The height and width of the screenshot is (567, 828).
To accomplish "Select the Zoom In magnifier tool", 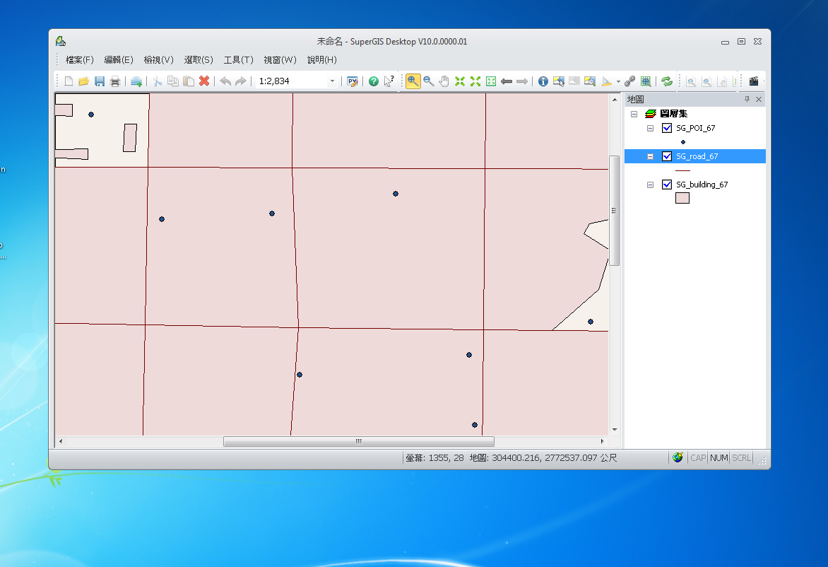I will tap(413, 81).
